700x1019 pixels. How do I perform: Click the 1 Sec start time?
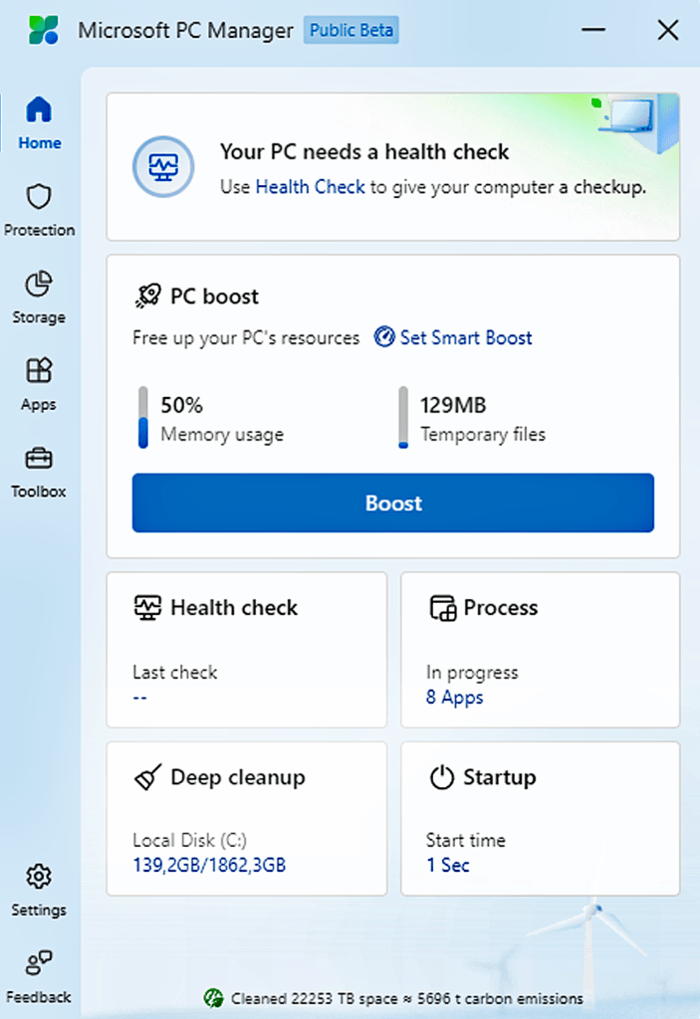tap(448, 865)
